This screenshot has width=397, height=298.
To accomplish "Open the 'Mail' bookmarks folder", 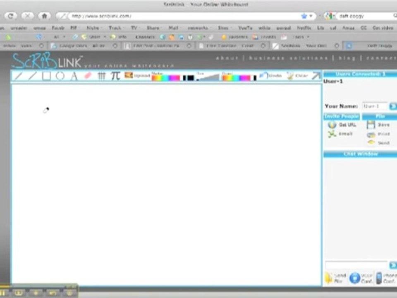I will click(x=174, y=28).
